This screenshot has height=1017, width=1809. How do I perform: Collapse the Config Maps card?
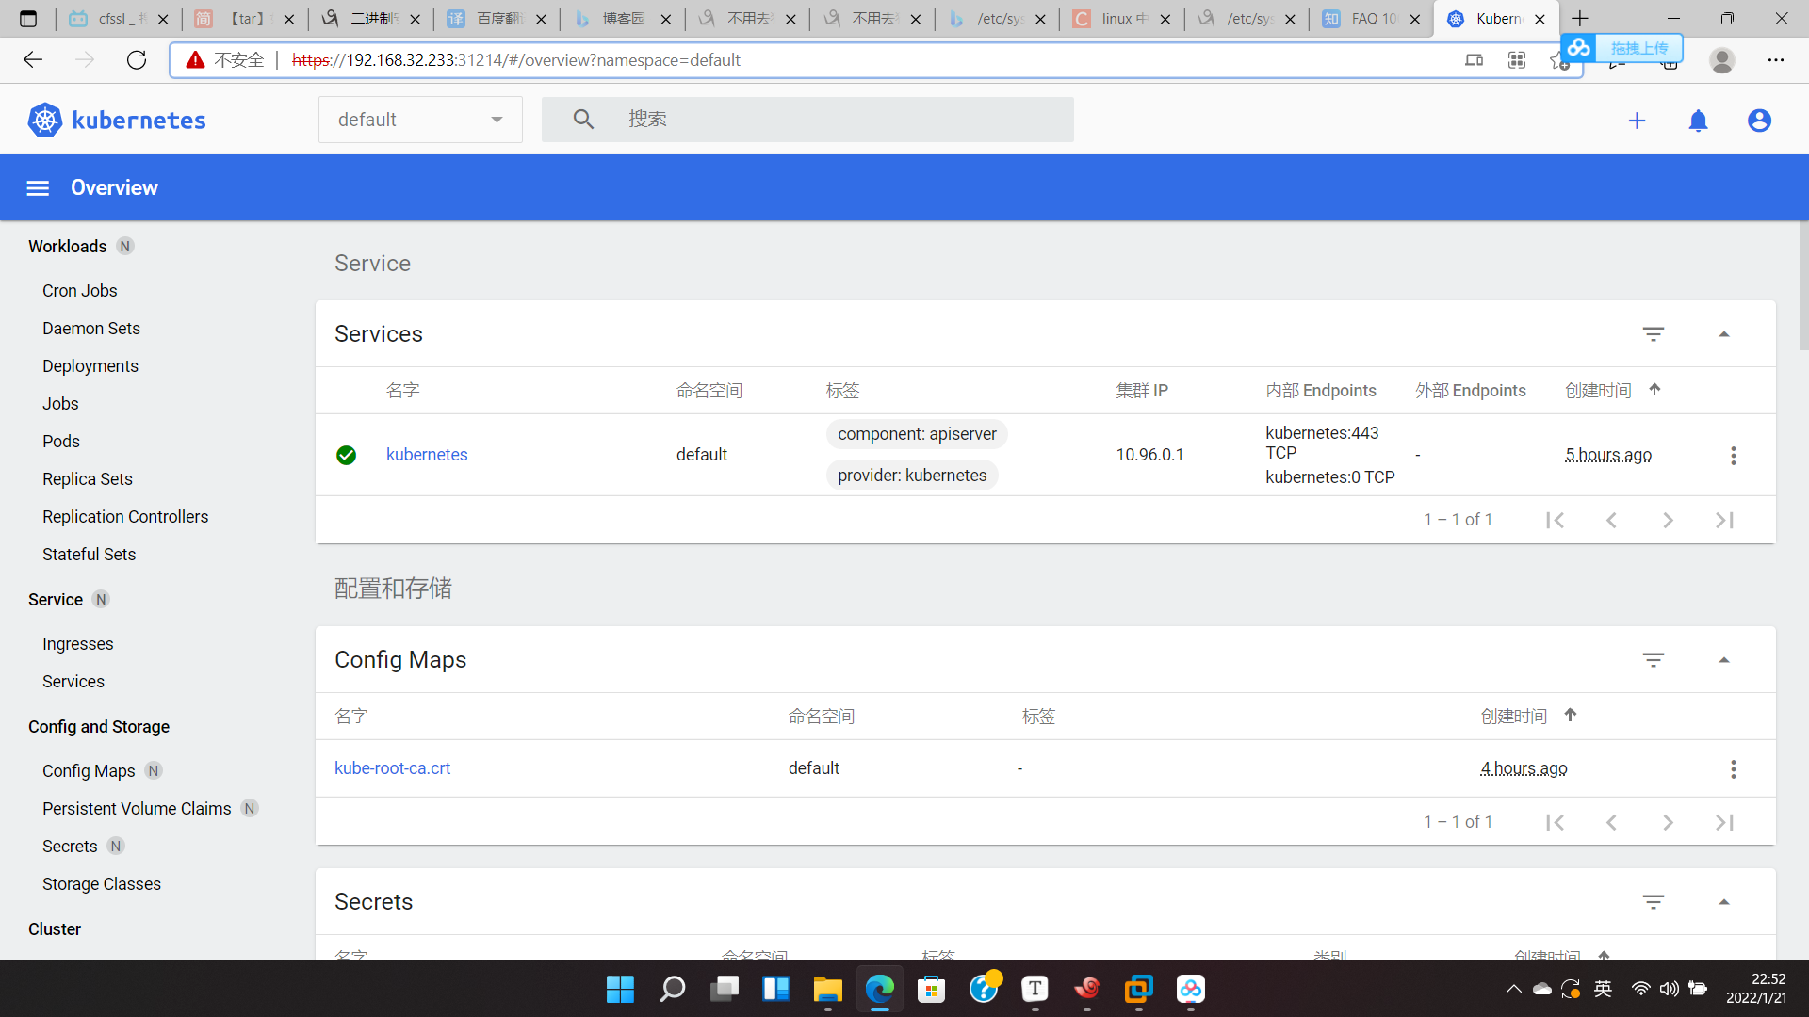pos(1724,660)
